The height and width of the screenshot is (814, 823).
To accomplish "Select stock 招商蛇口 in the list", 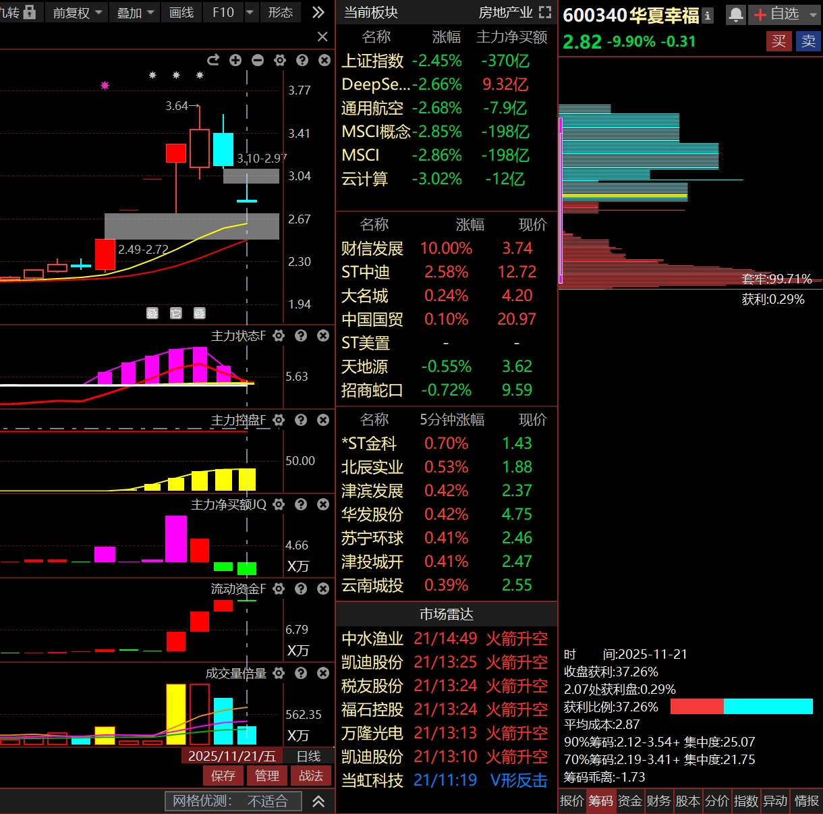I will pos(447,390).
